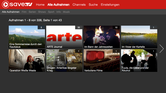The height and width of the screenshot is (93, 166).
Task: Click the save.tv play logo icon
Action: click(x=6, y=4)
